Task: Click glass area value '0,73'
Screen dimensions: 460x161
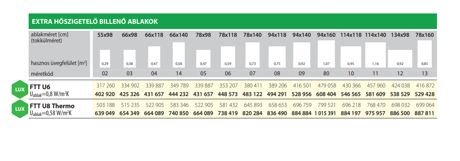Action: pyautogui.click(x=253, y=64)
